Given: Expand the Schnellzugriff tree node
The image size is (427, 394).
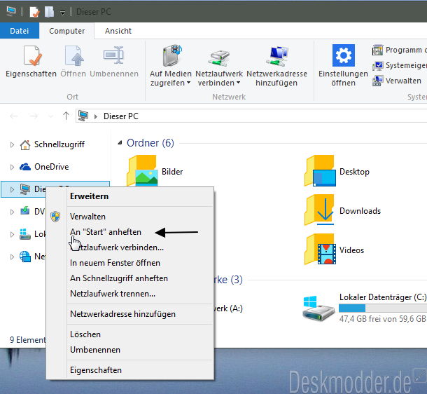Looking at the screenshot, I should coord(12,144).
